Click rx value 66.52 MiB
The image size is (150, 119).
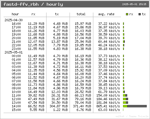point(36,106)
